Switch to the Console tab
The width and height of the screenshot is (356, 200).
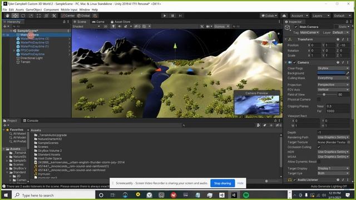coord(31,121)
